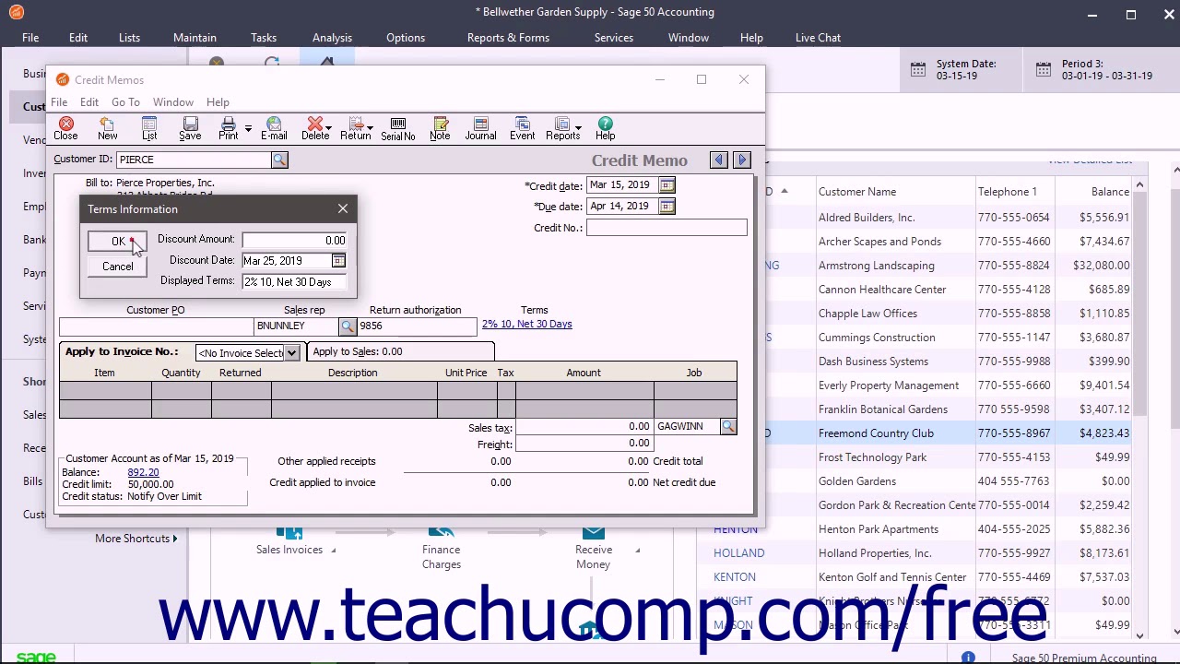
Task: Click the Sales Invoices shortcut icon
Action: tap(289, 532)
